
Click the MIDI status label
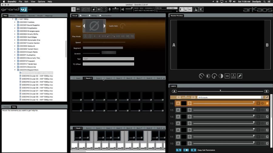(136, 8)
